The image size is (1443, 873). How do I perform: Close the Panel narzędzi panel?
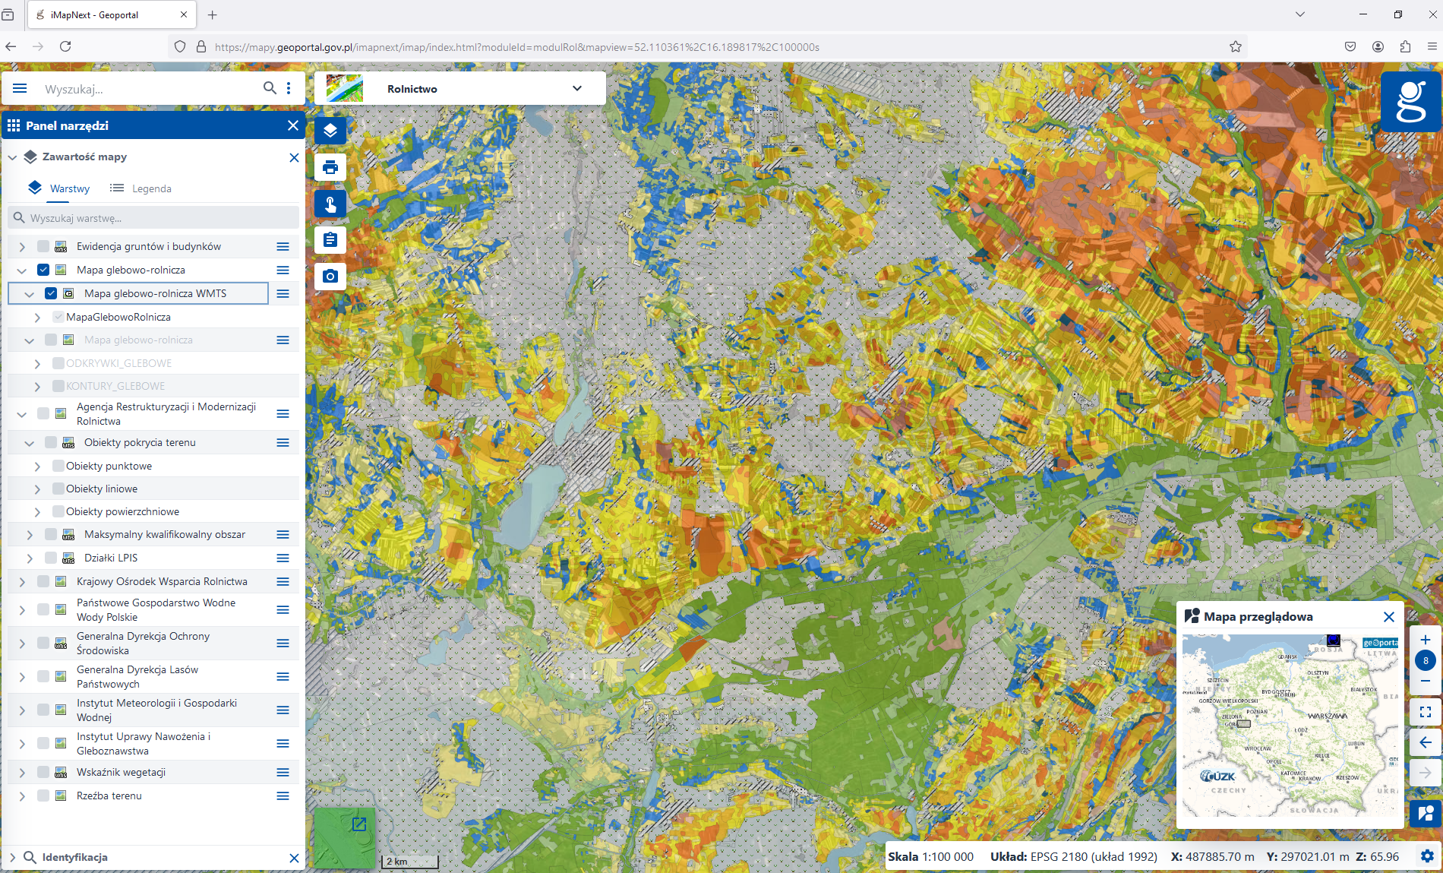tap(293, 125)
